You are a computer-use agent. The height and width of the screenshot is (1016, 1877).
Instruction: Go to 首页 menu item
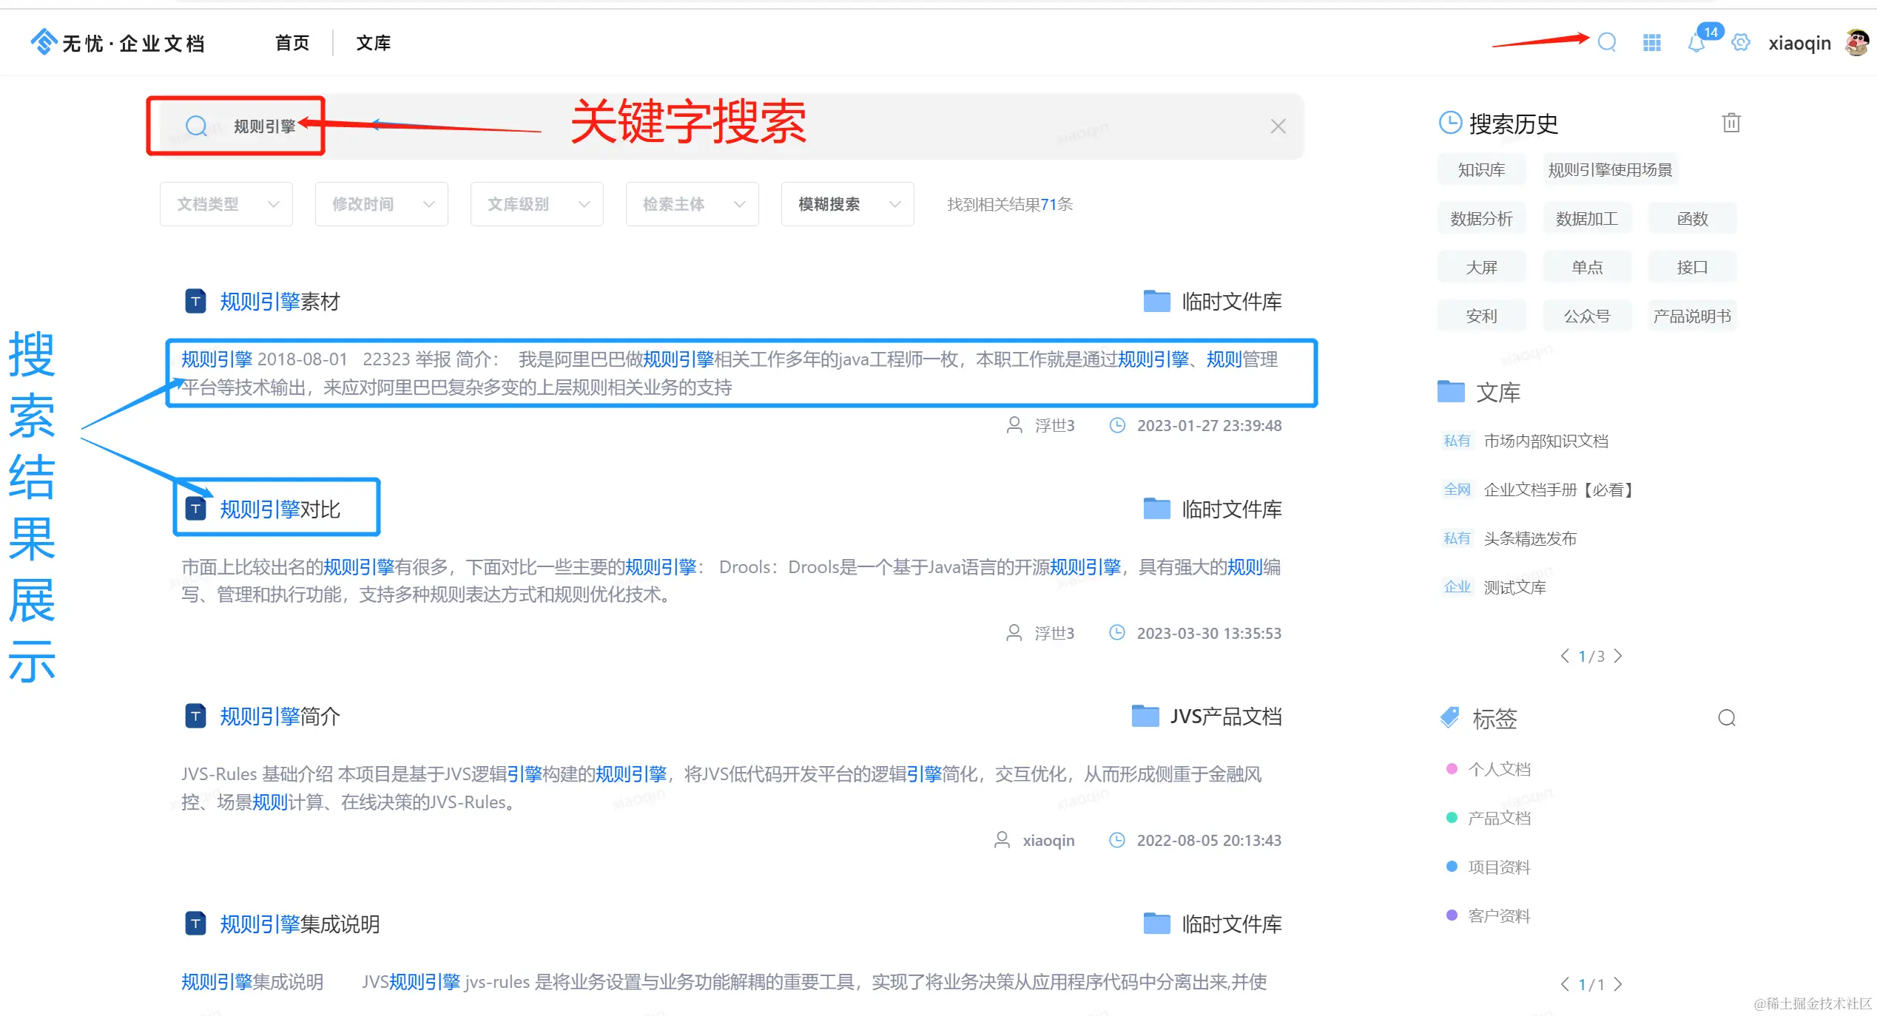click(292, 43)
